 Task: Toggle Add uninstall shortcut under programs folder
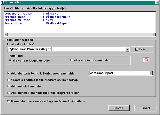pos(9,93)
